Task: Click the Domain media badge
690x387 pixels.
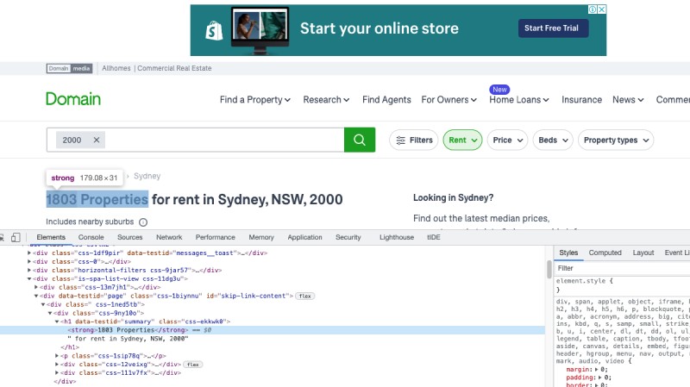Action: pyautogui.click(x=70, y=68)
